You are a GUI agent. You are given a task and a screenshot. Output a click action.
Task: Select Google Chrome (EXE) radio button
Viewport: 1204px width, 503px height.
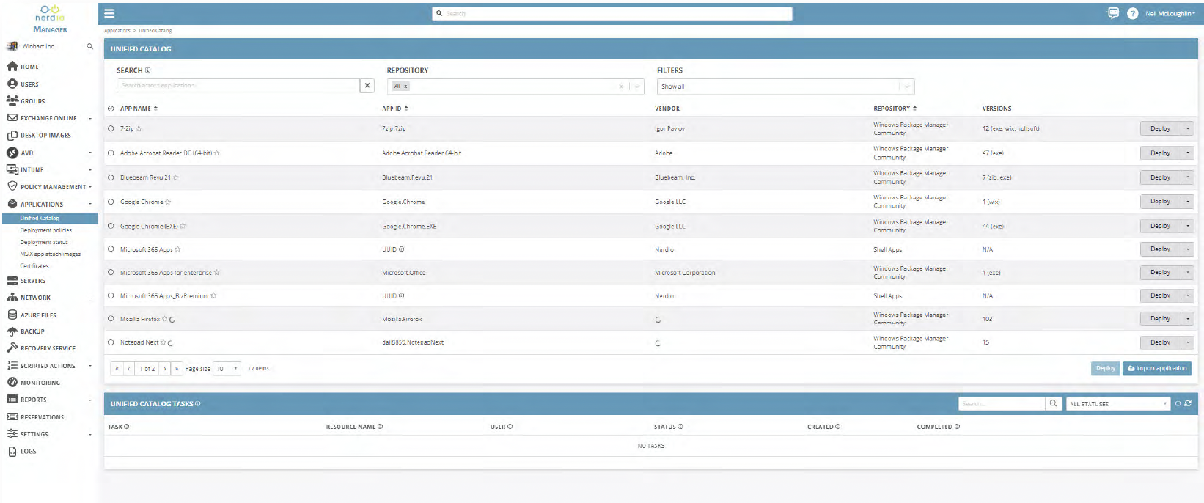click(111, 226)
